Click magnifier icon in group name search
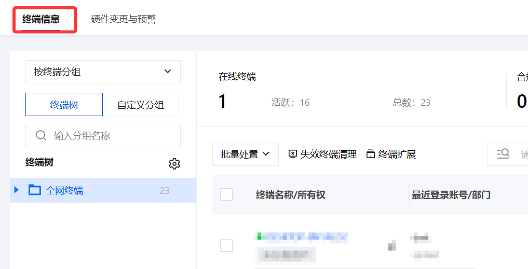Viewport: 528px width, 269px height. (x=41, y=135)
